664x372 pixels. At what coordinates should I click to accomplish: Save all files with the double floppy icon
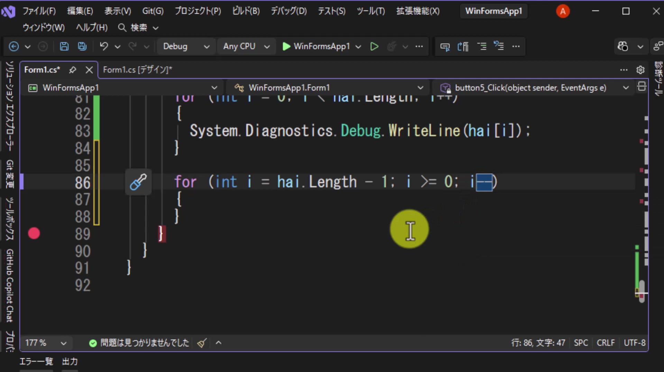coord(82,46)
